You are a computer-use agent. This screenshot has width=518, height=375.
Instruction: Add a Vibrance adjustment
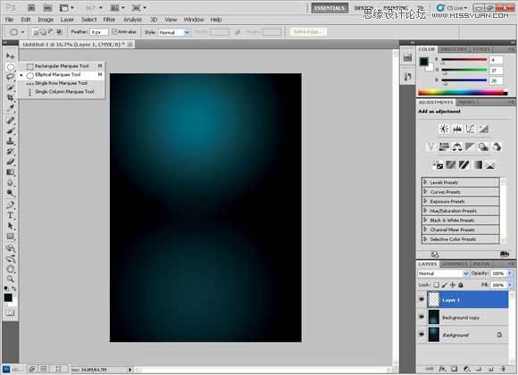430,146
